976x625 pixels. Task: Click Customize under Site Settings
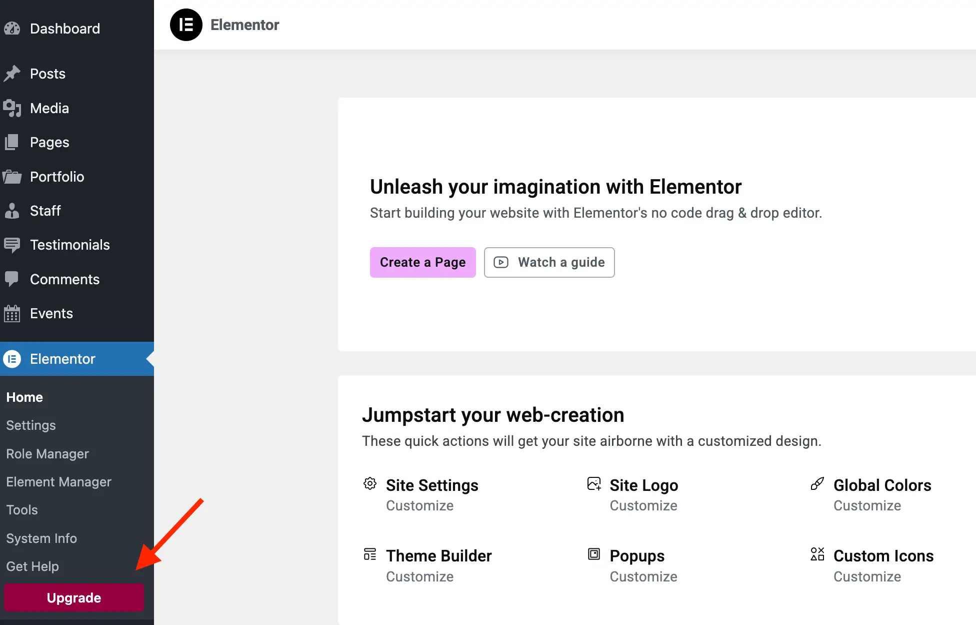(x=419, y=505)
